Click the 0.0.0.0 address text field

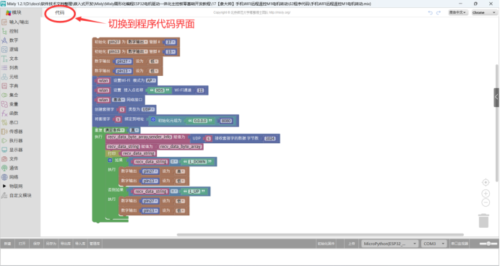coord(200,121)
